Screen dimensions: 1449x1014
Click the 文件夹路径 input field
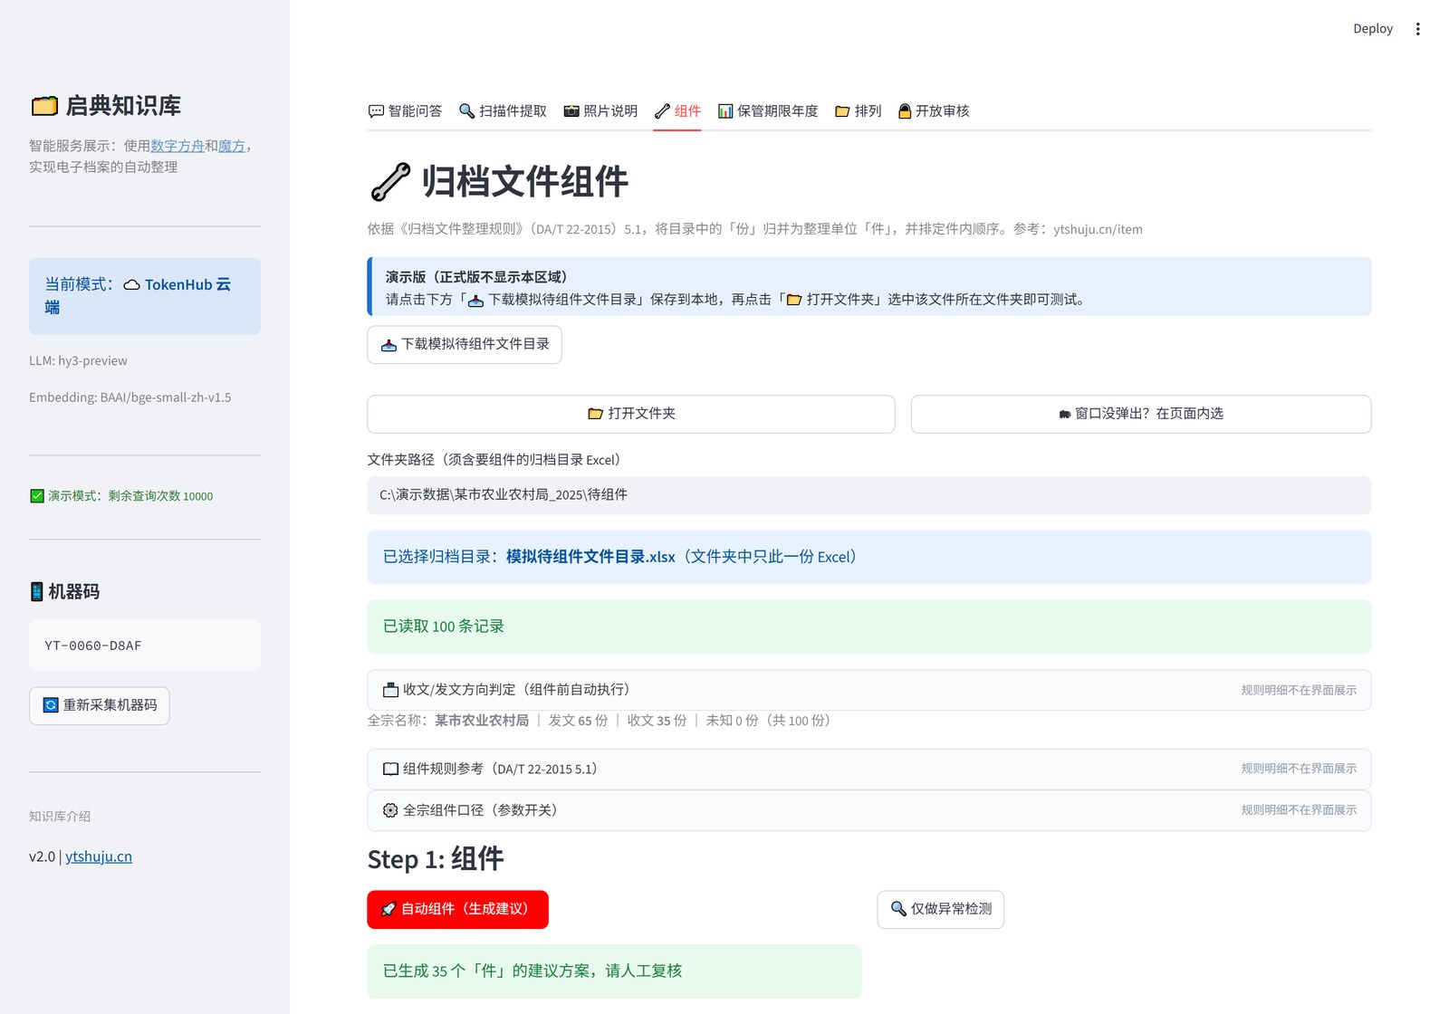869,495
